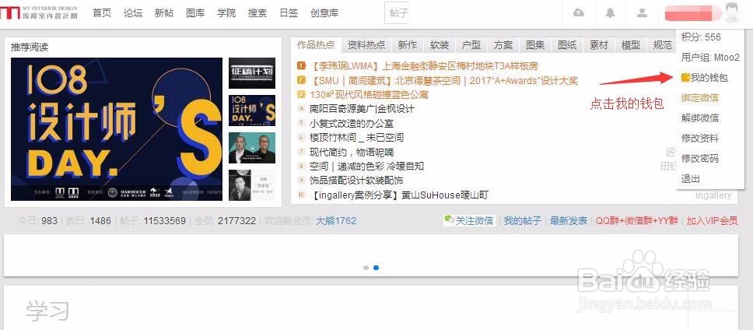The width and height of the screenshot is (753, 330).
Task: Switch to 作品热点 tab
Action: (316, 45)
